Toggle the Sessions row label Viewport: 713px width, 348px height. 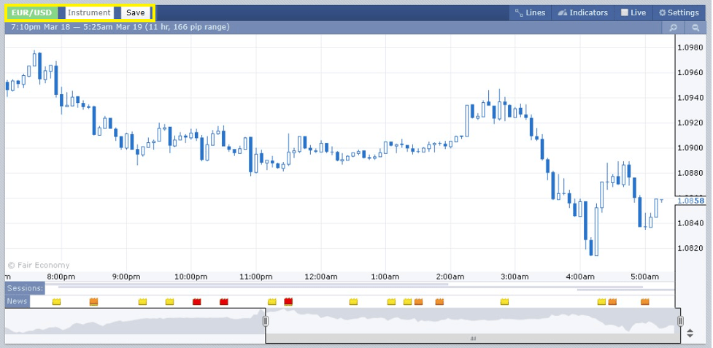[26, 288]
